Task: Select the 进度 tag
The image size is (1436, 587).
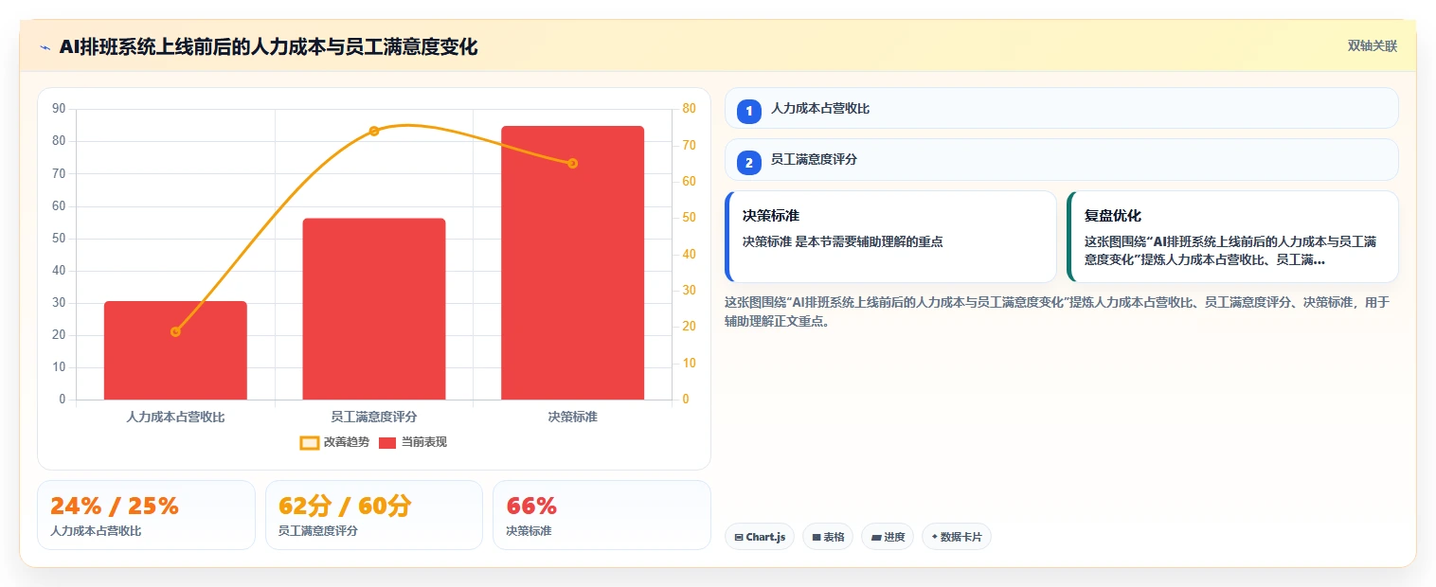Action: click(888, 537)
